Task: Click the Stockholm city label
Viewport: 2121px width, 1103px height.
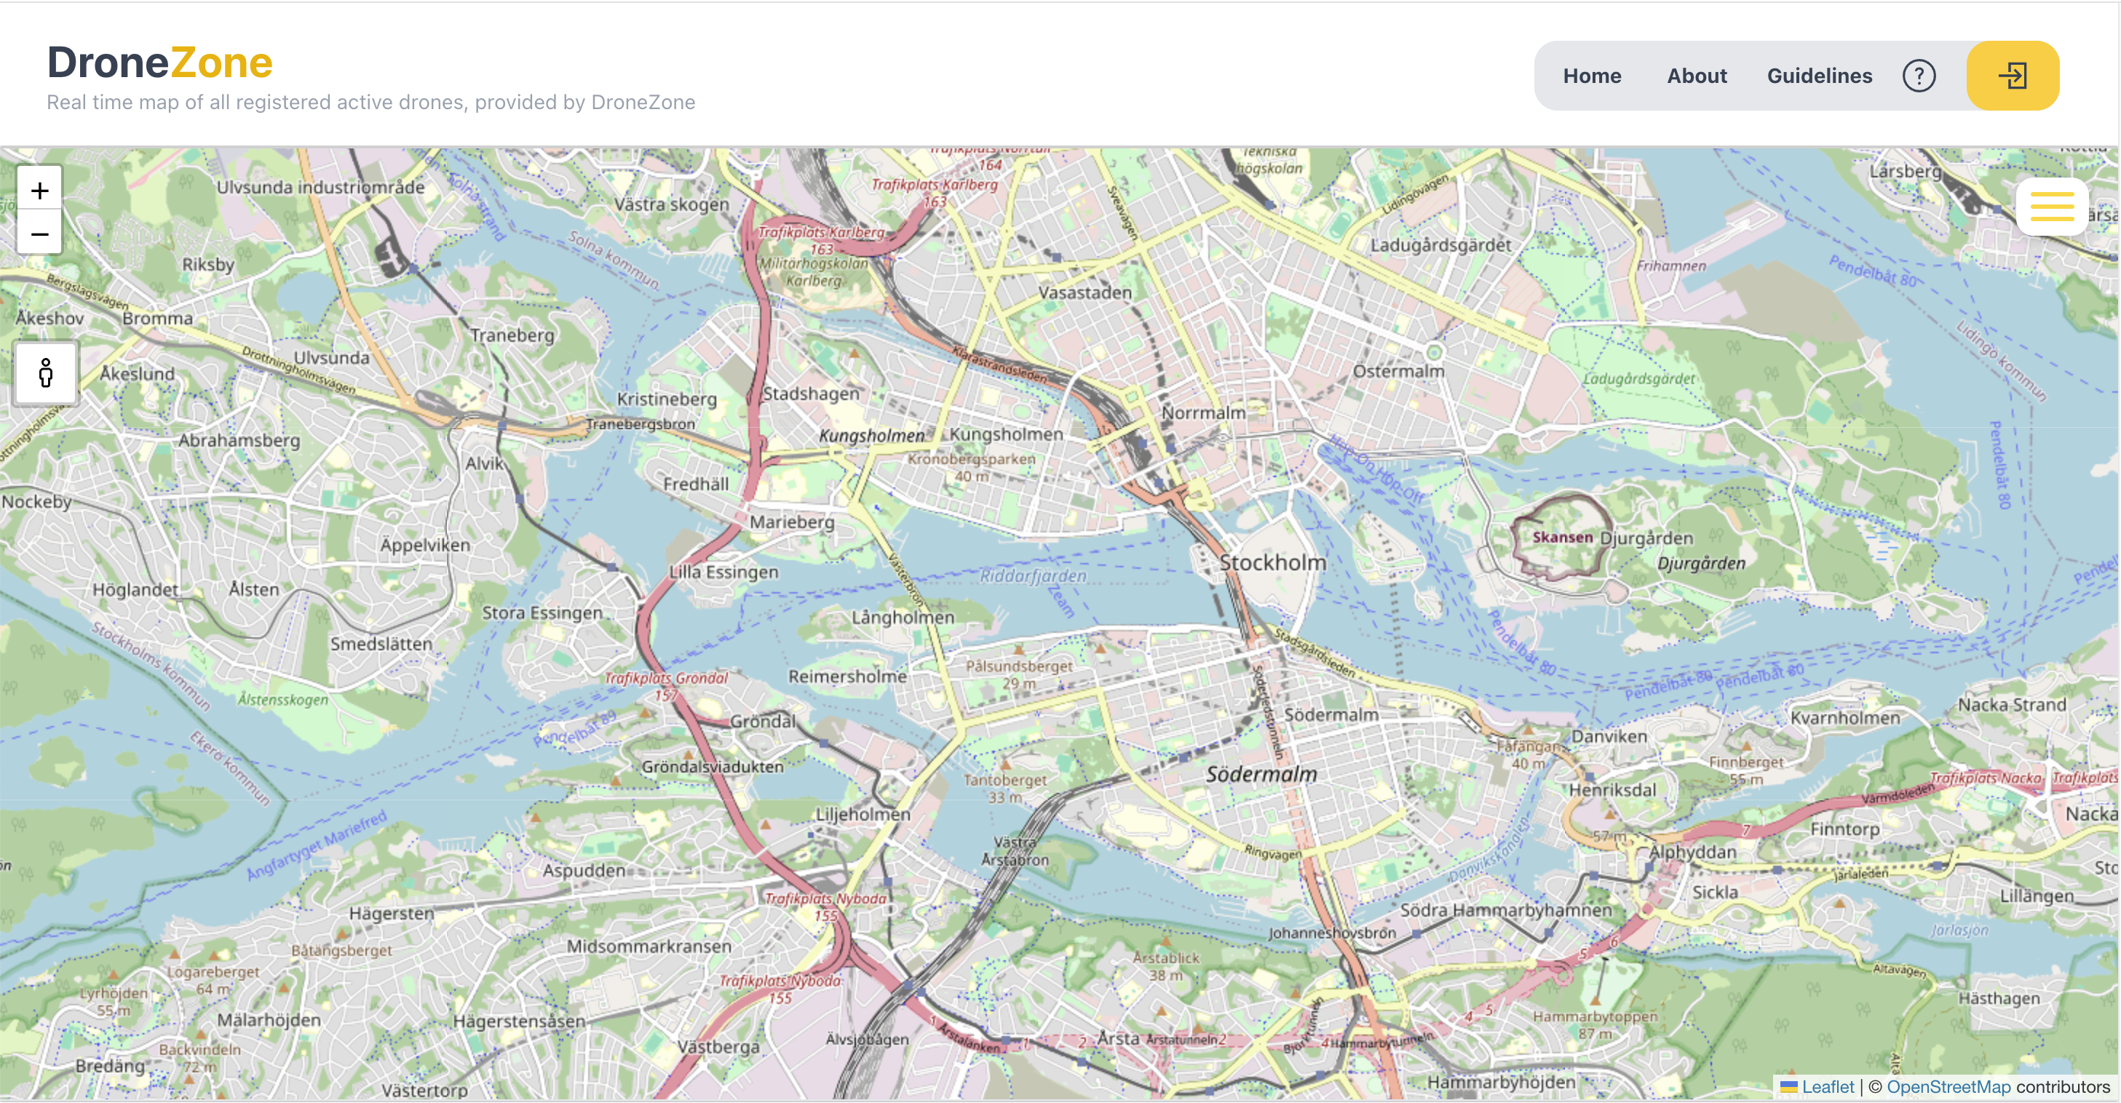Action: click(x=1272, y=563)
